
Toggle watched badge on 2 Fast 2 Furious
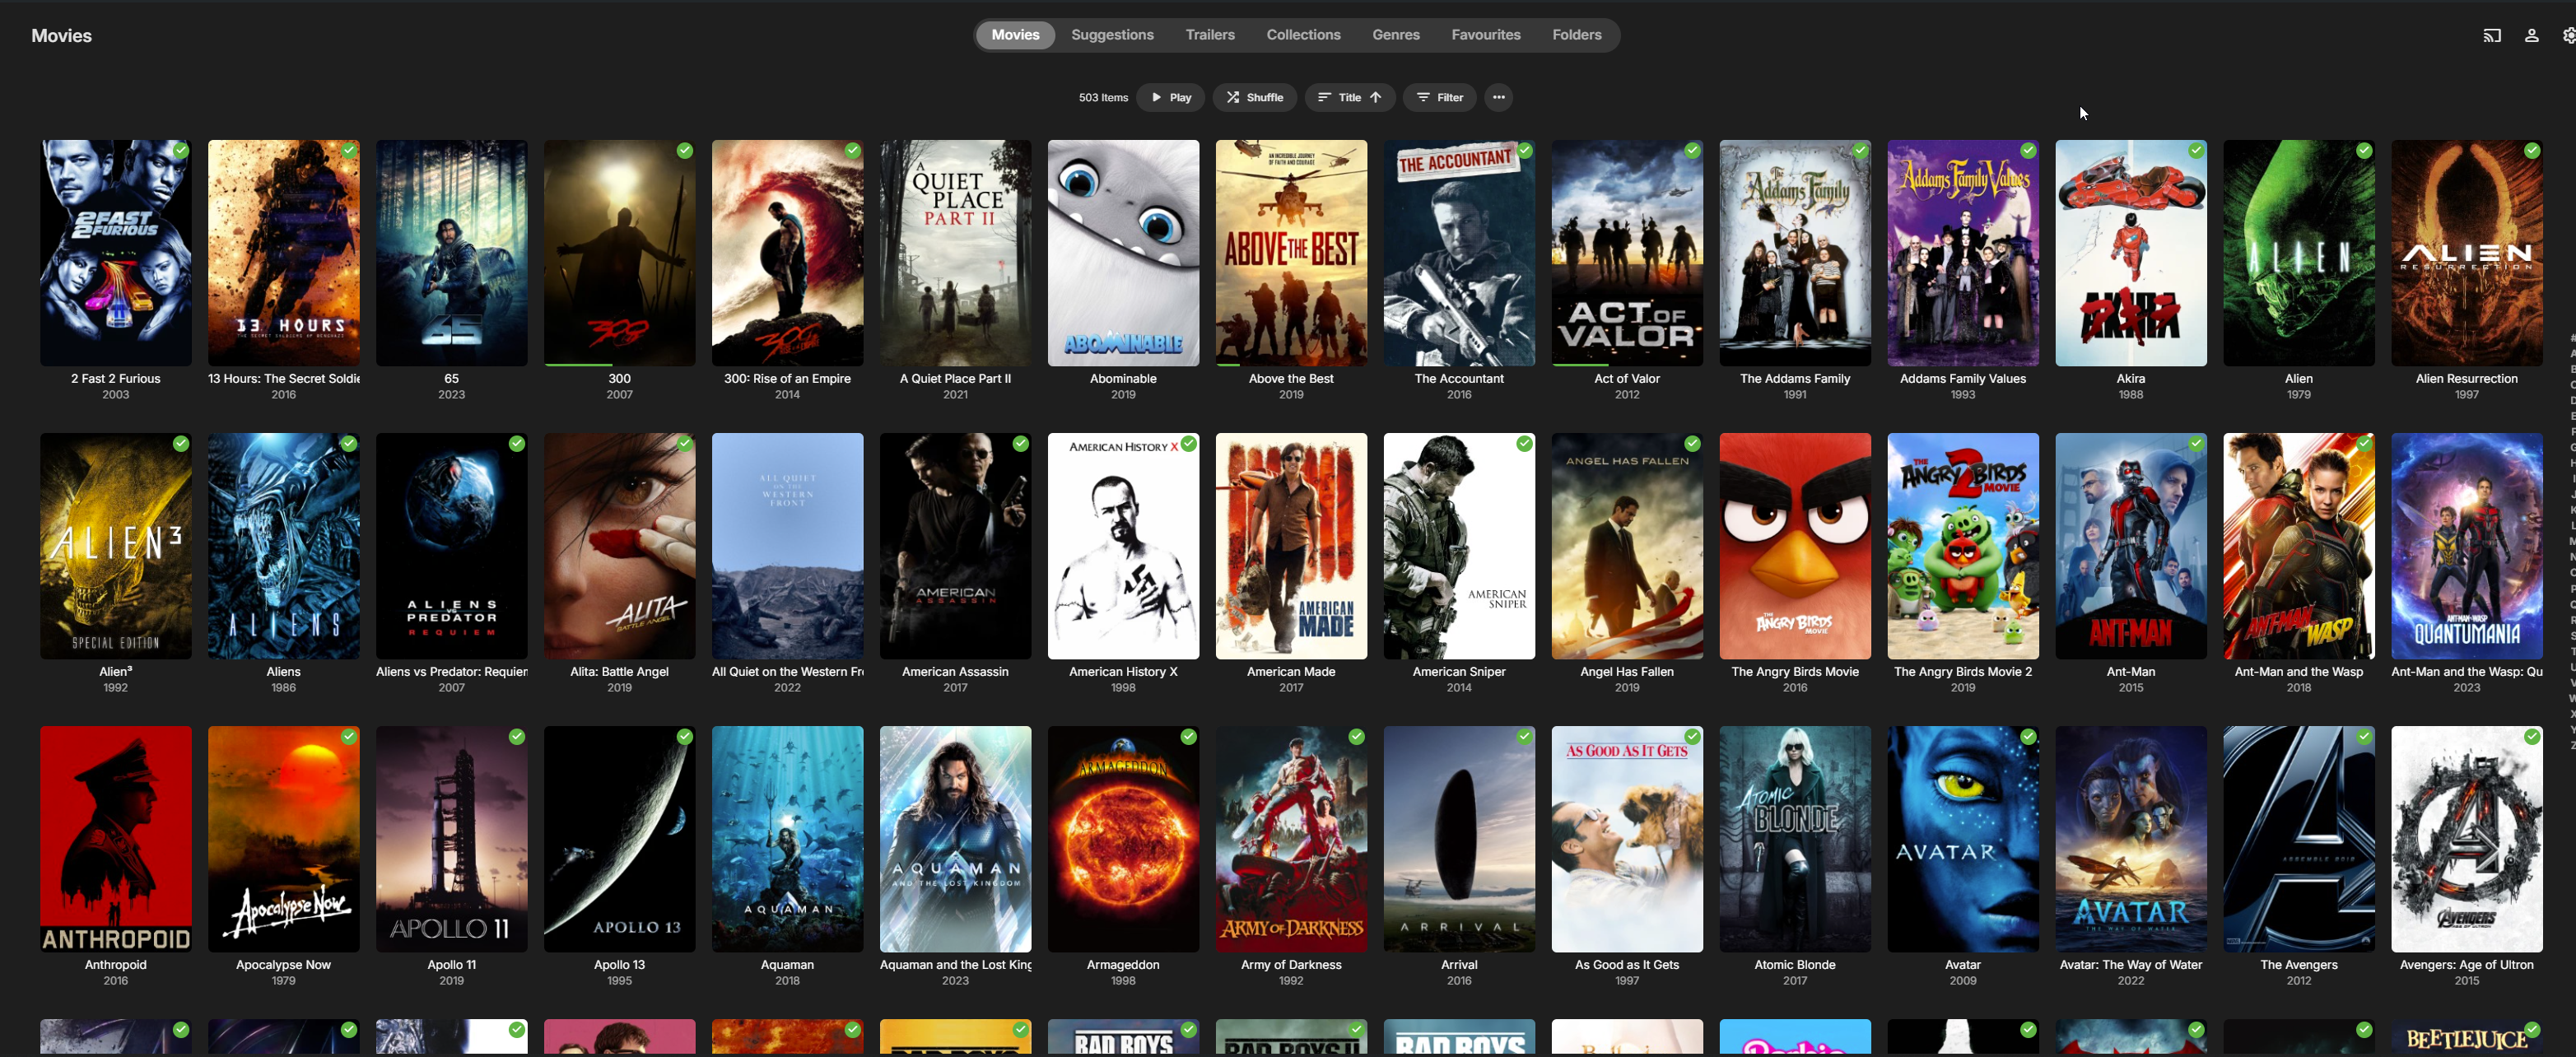click(x=180, y=151)
